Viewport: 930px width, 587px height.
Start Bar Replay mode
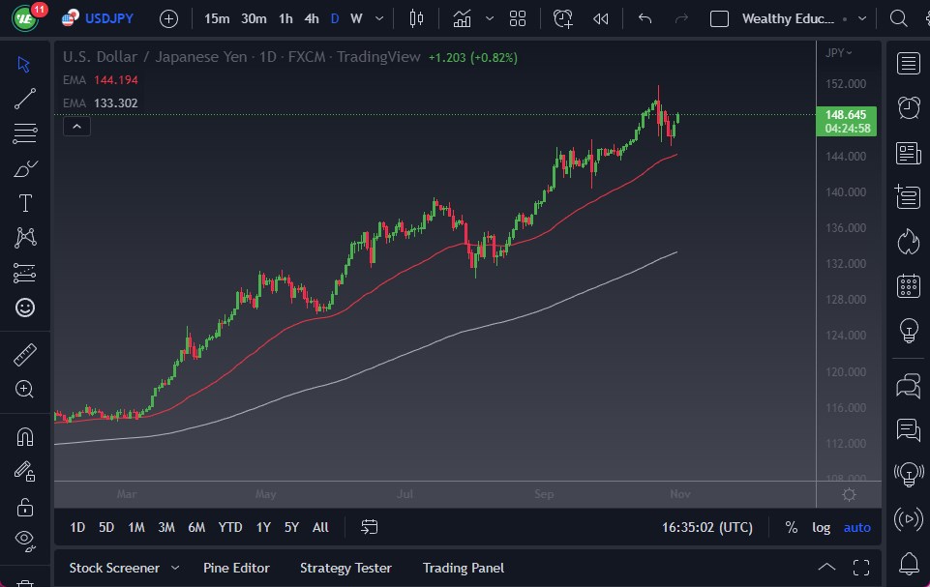point(599,17)
